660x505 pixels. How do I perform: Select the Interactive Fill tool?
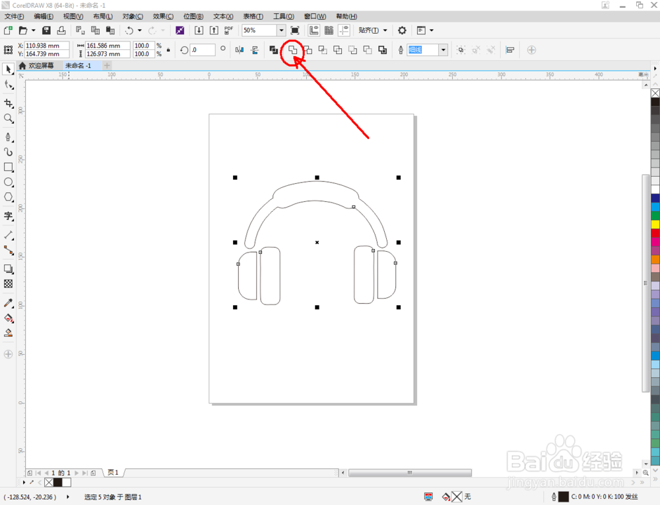click(x=8, y=318)
